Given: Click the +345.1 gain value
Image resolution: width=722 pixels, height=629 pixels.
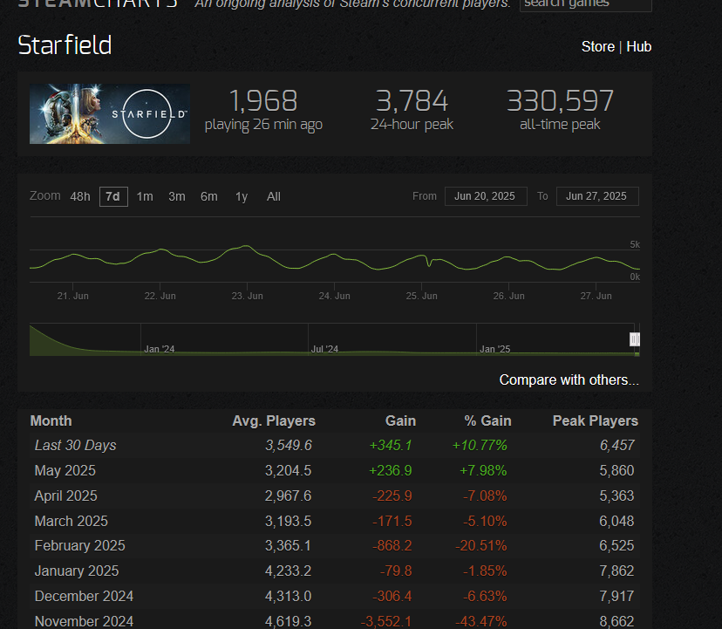Looking at the screenshot, I should tap(391, 445).
